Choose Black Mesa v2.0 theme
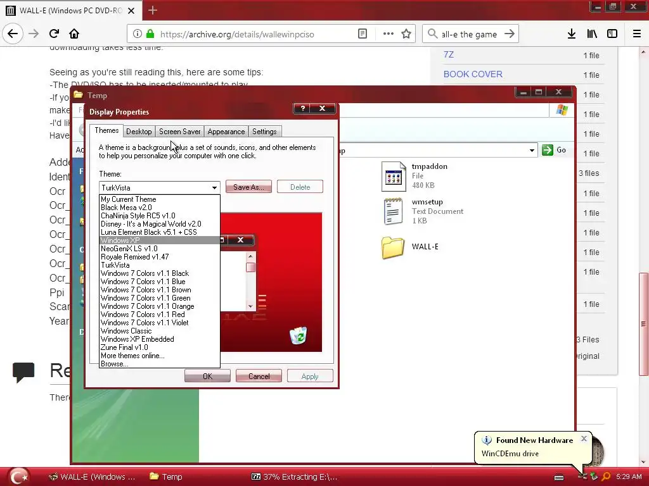649x486 pixels. pyautogui.click(x=160, y=208)
